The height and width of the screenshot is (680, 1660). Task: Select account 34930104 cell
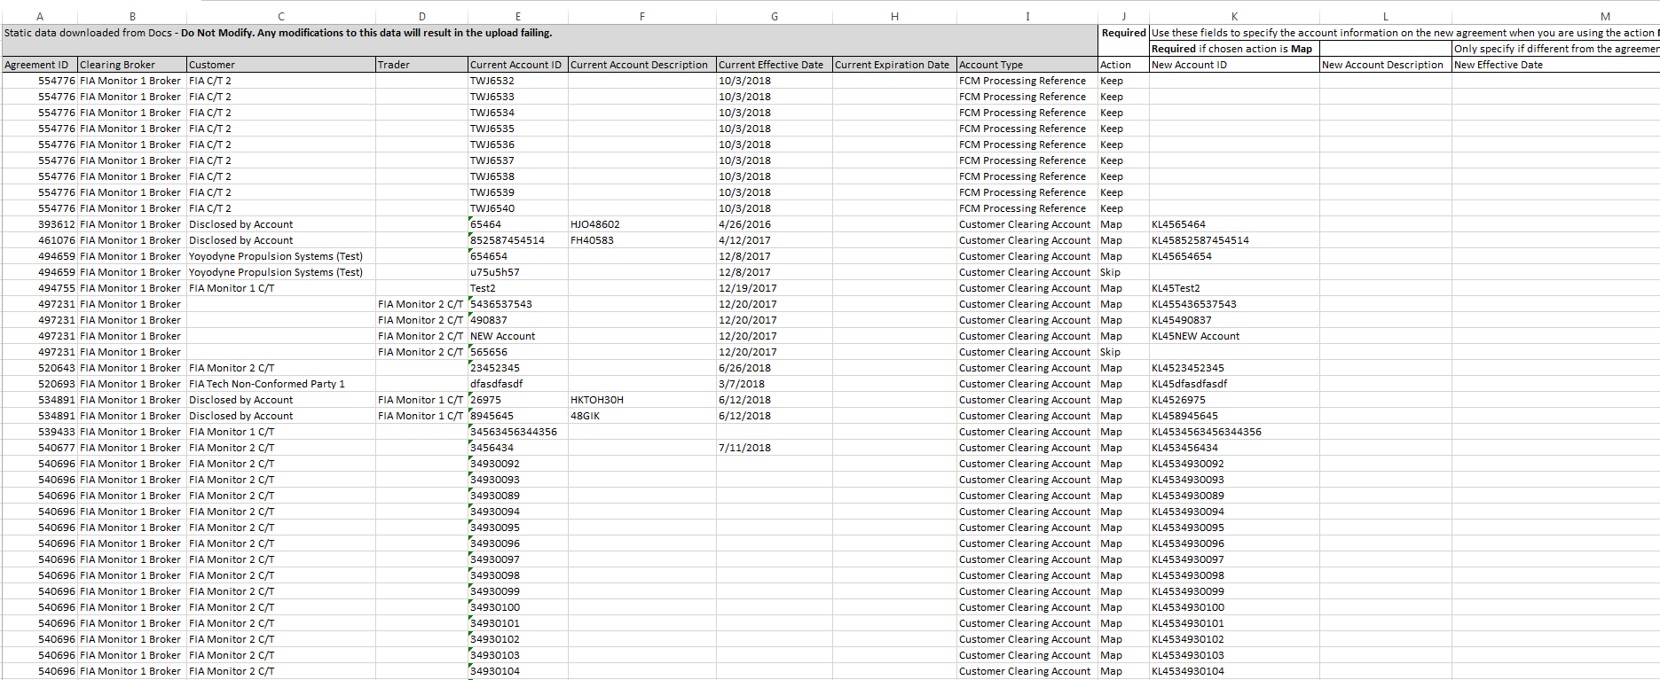[518, 671]
